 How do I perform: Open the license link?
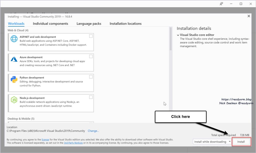point(45,140)
